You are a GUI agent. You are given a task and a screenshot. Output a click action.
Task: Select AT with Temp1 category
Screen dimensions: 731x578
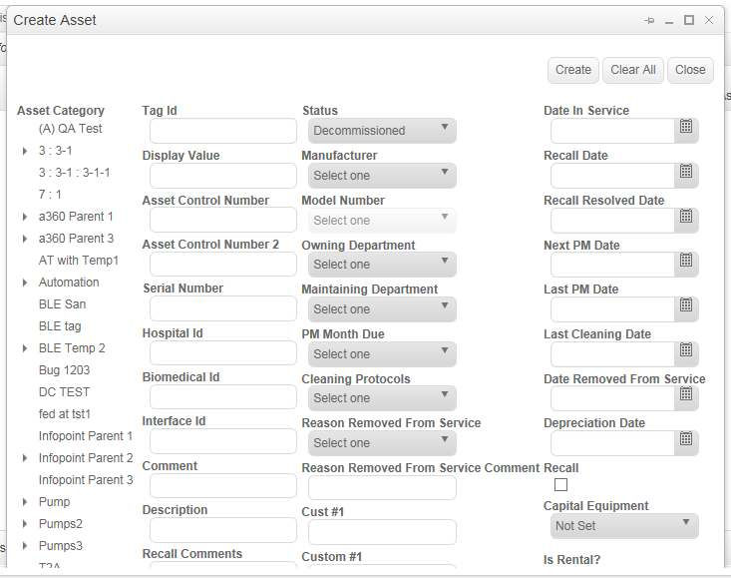pos(79,261)
